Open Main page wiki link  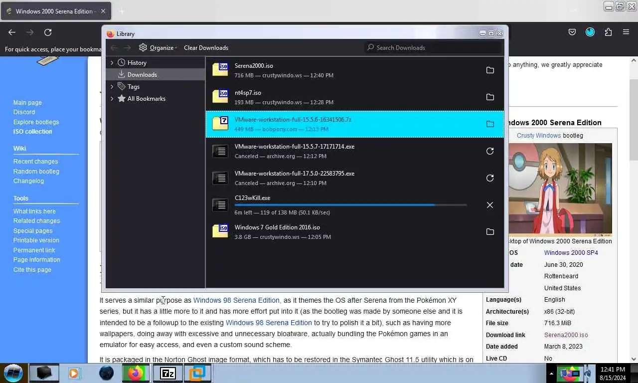[27, 103]
